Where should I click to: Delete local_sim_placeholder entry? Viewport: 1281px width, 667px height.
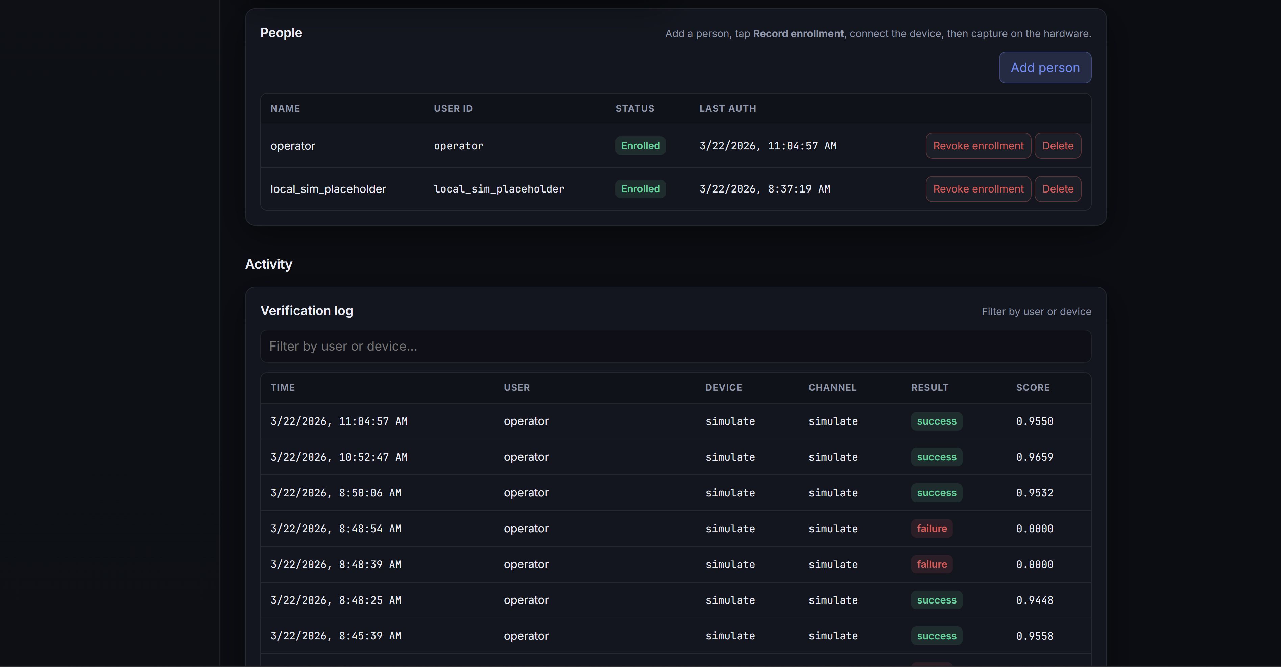click(1057, 189)
